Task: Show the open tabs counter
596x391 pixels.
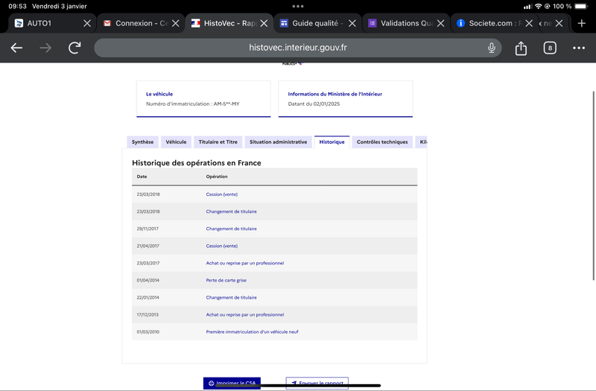Action: (x=550, y=48)
